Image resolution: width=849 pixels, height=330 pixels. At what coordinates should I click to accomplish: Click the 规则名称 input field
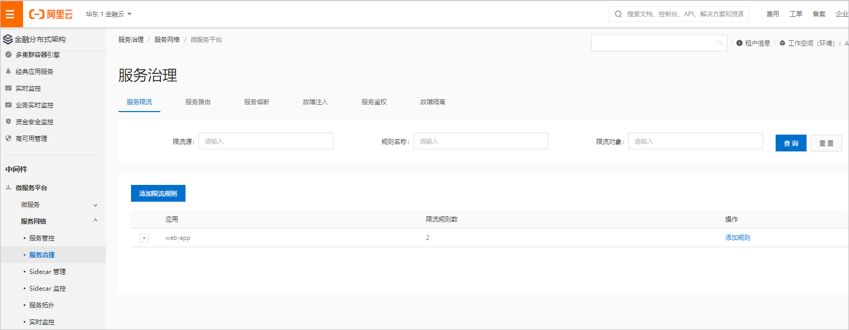481,141
